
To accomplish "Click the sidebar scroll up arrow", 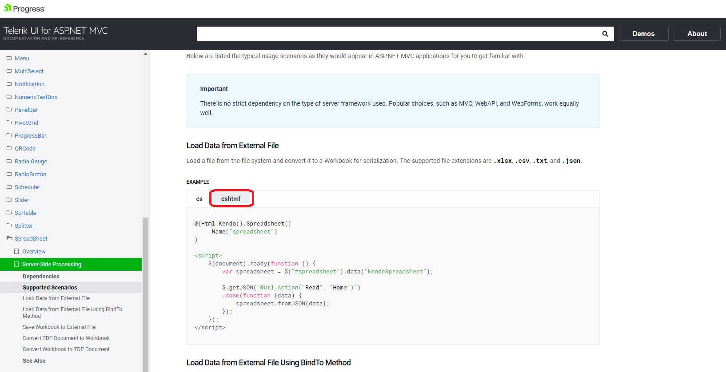I will [145, 54].
